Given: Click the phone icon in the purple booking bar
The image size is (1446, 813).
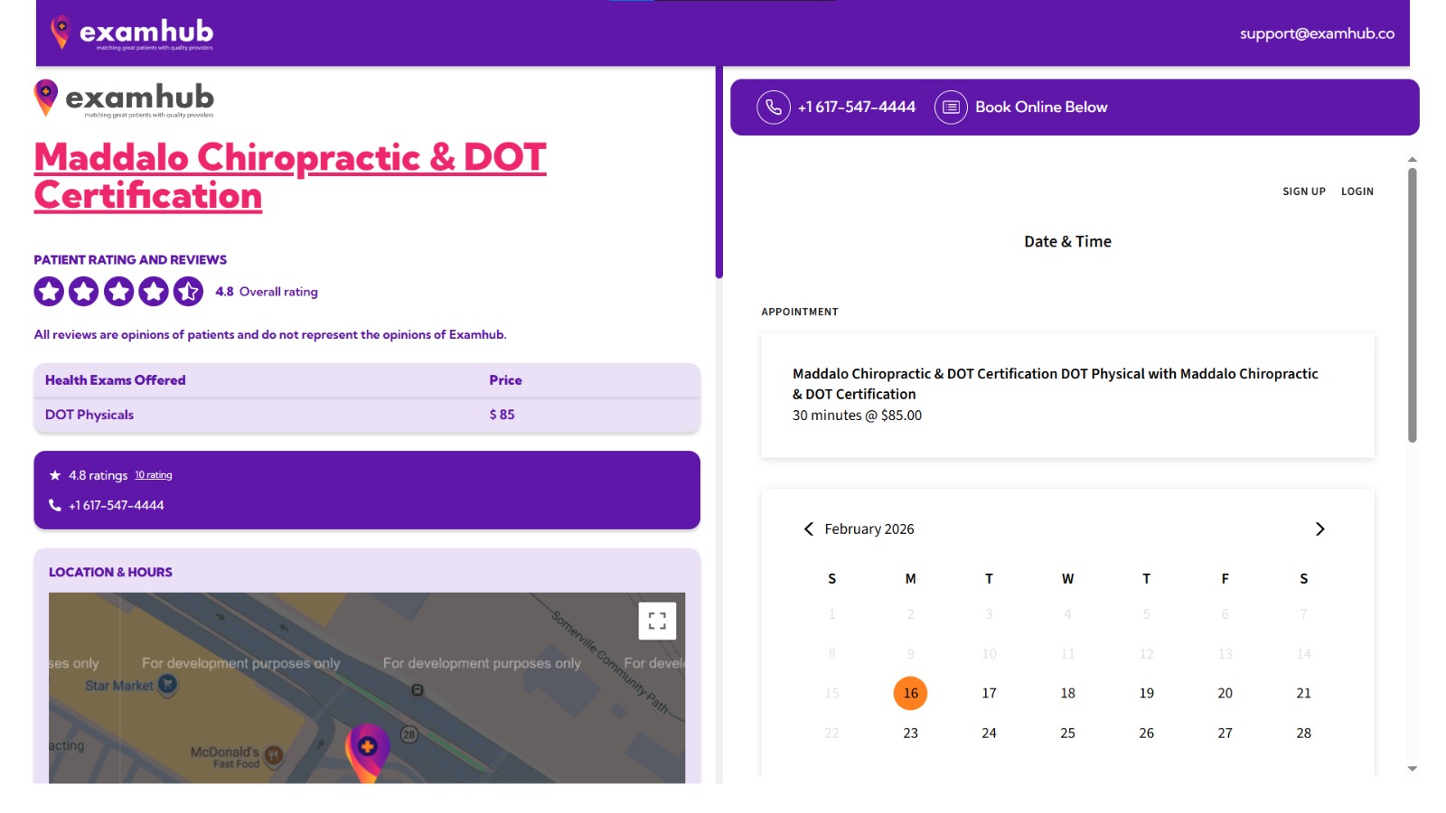Looking at the screenshot, I should pos(772,107).
